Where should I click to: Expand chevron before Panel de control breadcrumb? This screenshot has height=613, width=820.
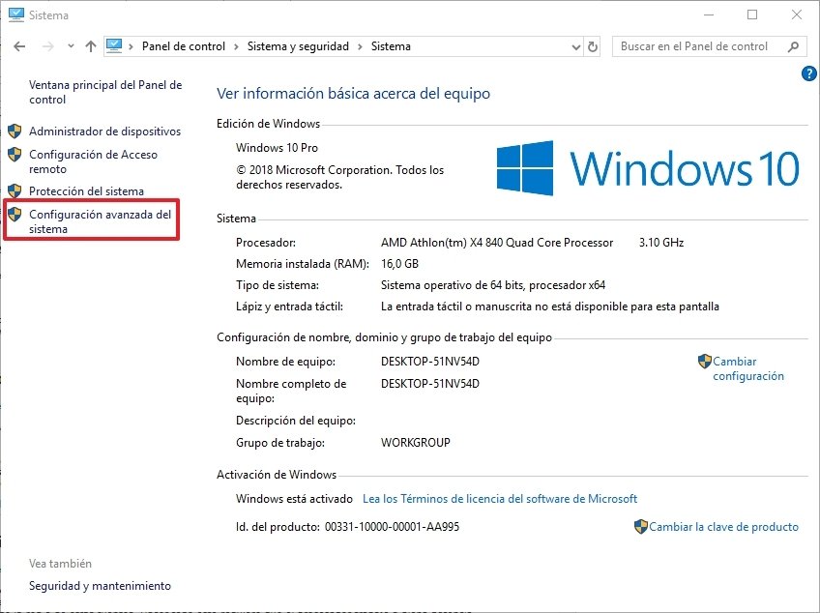(131, 46)
